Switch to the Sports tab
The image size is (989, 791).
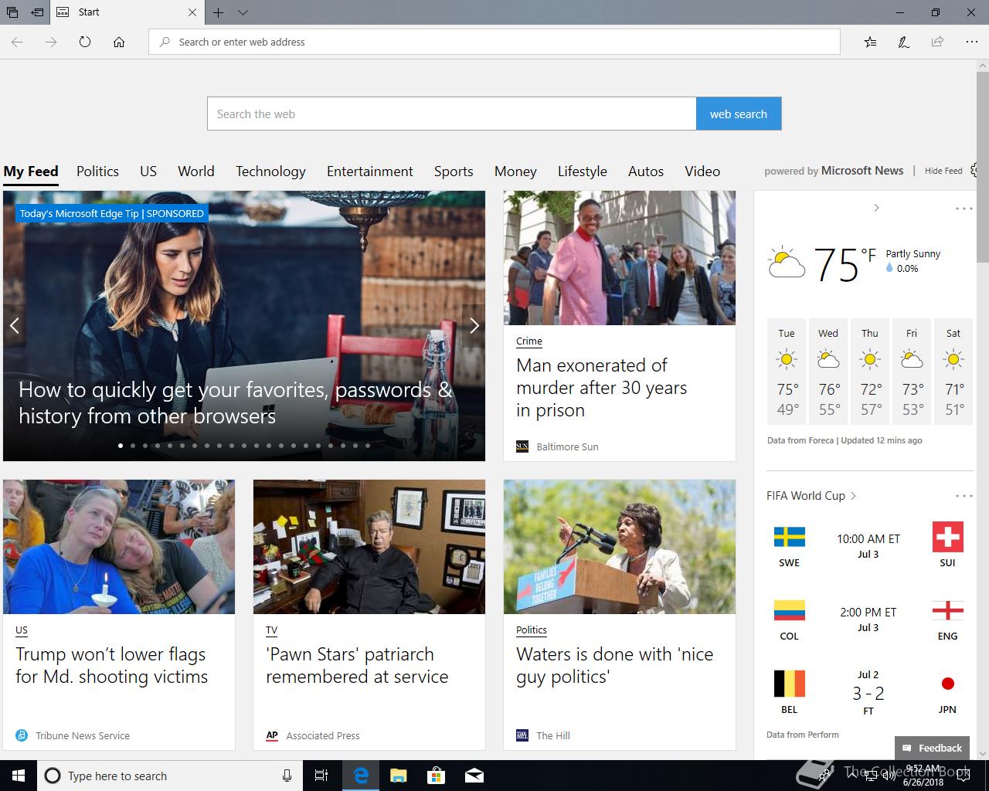[x=454, y=171]
